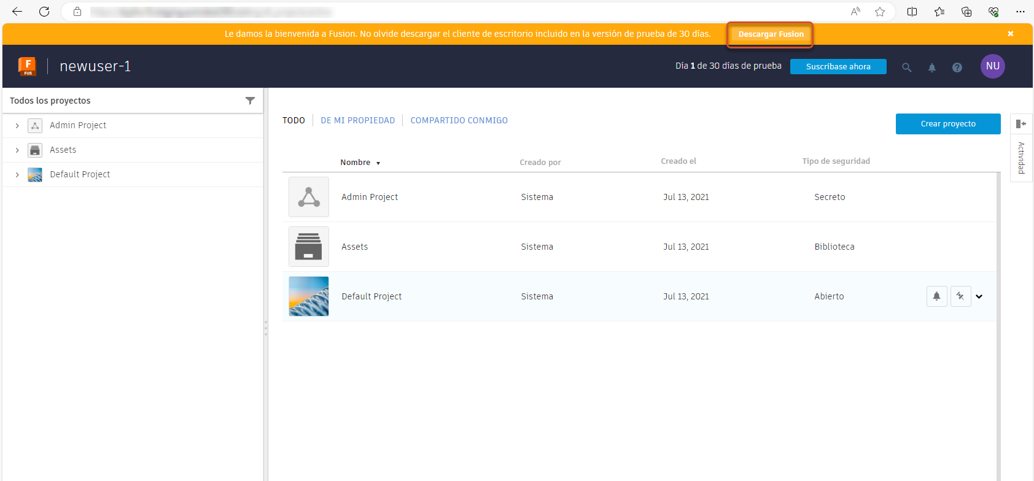Switch to the TODO tab
This screenshot has height=481, width=1034.
293,120
